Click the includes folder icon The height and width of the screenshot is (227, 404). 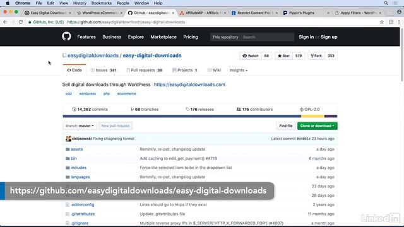68,168
